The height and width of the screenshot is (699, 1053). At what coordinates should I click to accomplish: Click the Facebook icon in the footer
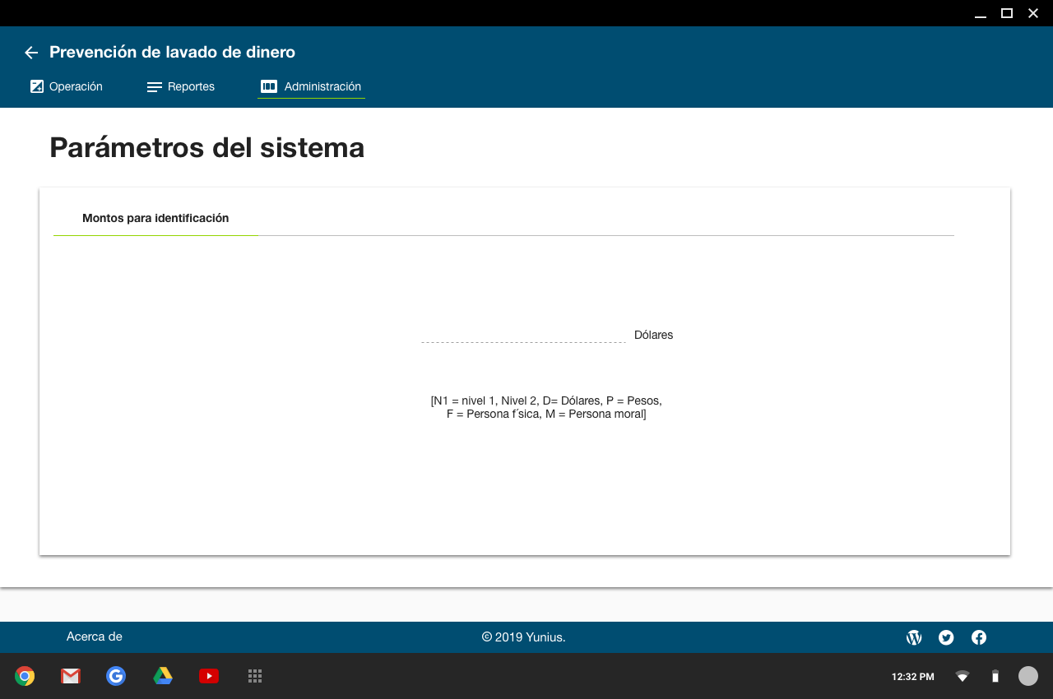pos(979,637)
